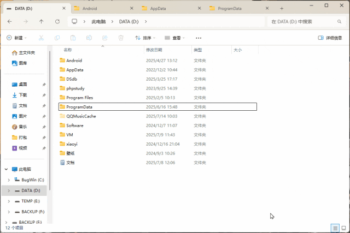Go back with the left arrow
Viewport: 350px width, 233px height.
point(10,22)
